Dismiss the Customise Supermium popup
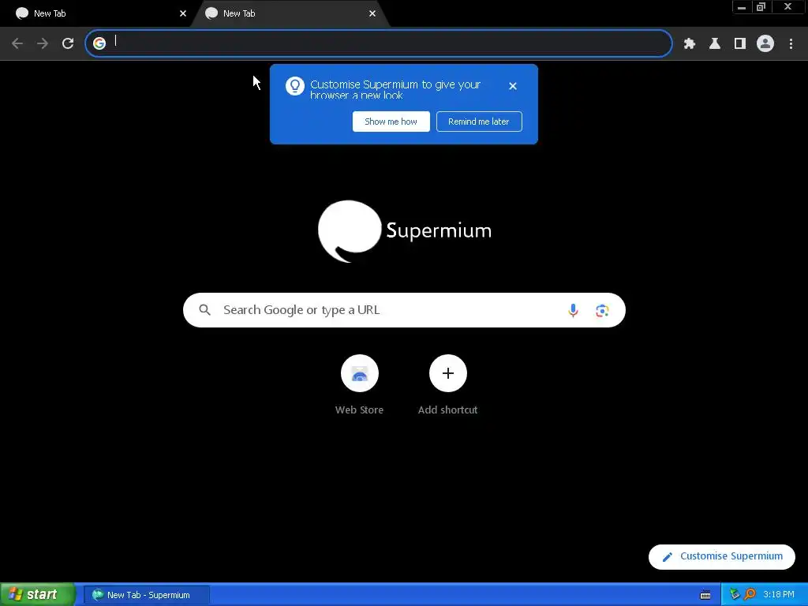808x606 pixels. coord(513,86)
